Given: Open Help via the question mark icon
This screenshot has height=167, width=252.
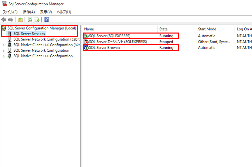Looking at the screenshot, I should pyautogui.click(x=46, y=19).
